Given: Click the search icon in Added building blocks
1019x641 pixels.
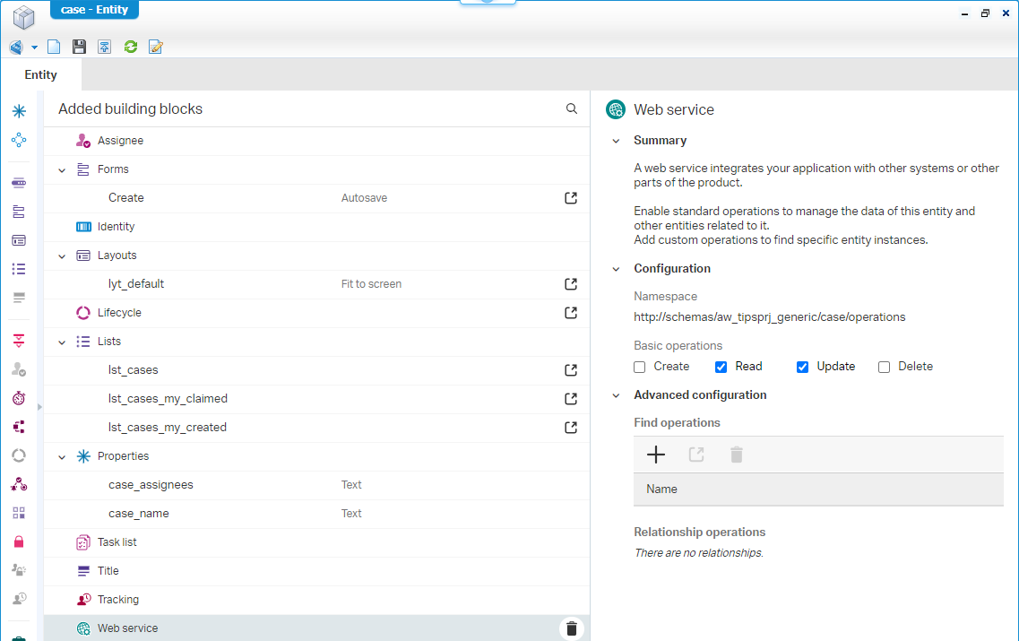Looking at the screenshot, I should (572, 108).
